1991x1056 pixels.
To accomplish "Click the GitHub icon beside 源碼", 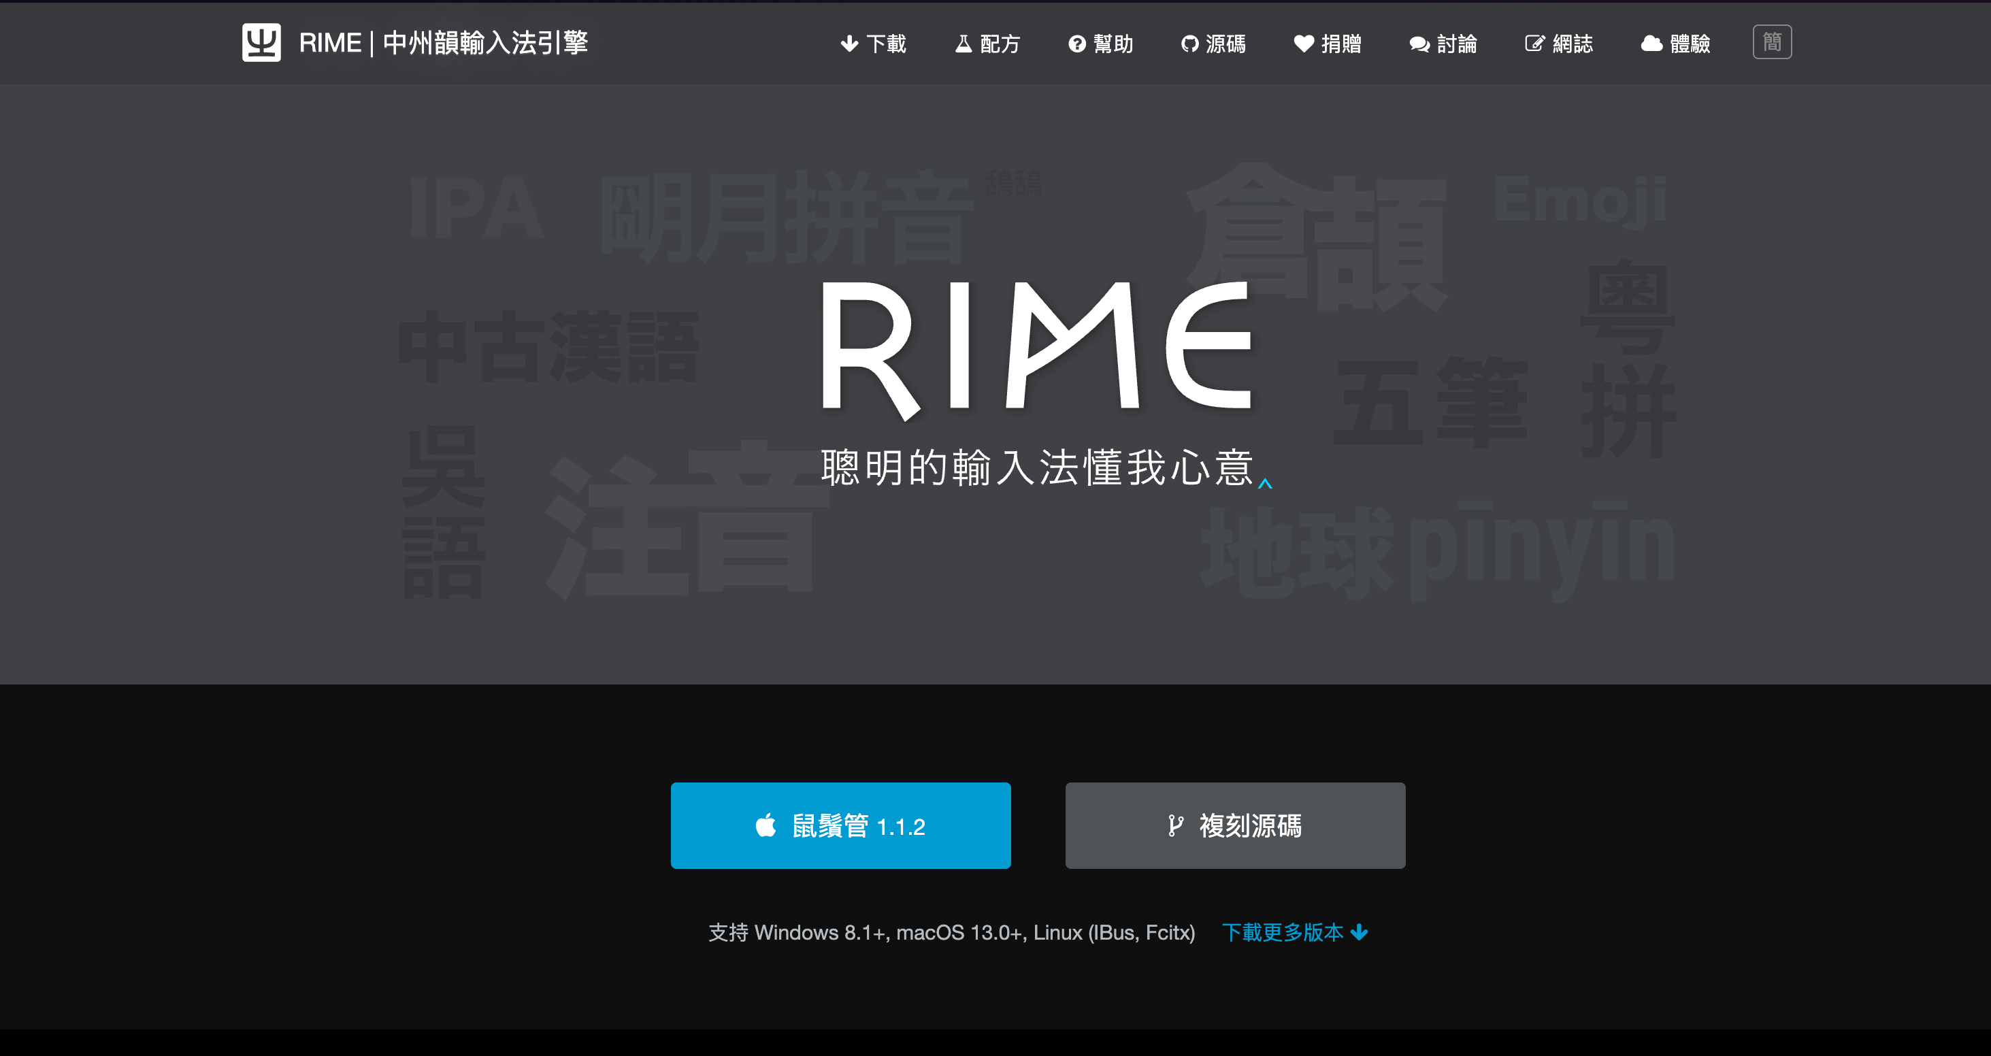I will [x=1189, y=44].
